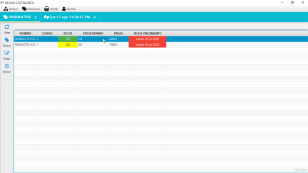Select the PRODUCTO UNO name cell
Image resolution: width=308 pixels, height=173 pixels.
[25, 45]
